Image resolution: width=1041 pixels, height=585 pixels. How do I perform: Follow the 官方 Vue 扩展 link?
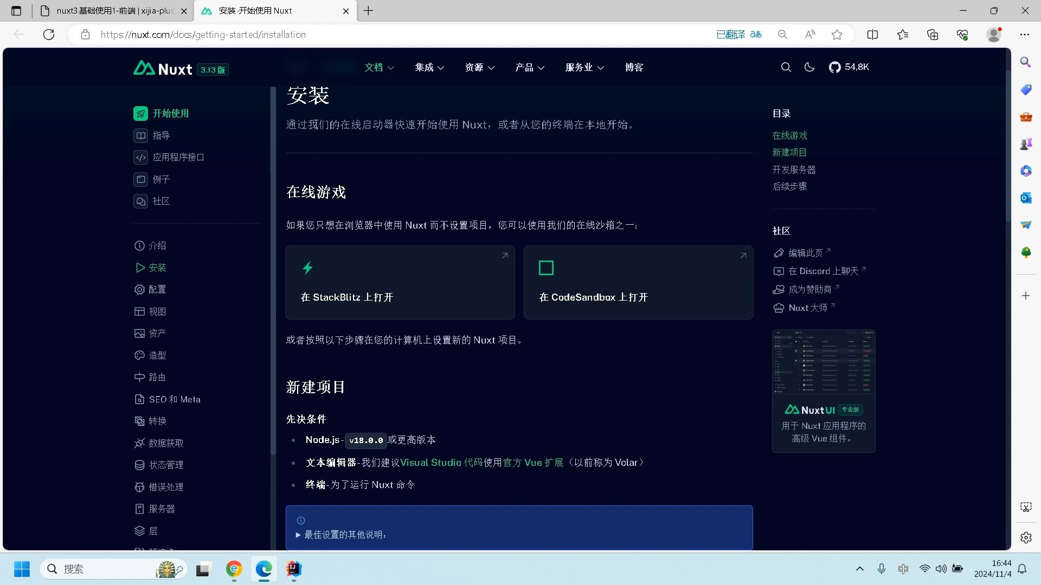[533, 463]
